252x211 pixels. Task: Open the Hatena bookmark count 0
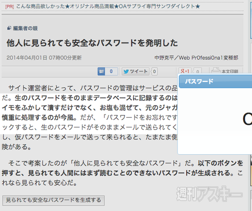111,71
